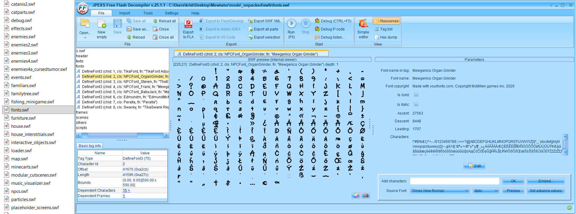Image resolution: width=576 pixels, height=214 pixels.
Task: Expand the frames tree node
Action: click(82, 112)
